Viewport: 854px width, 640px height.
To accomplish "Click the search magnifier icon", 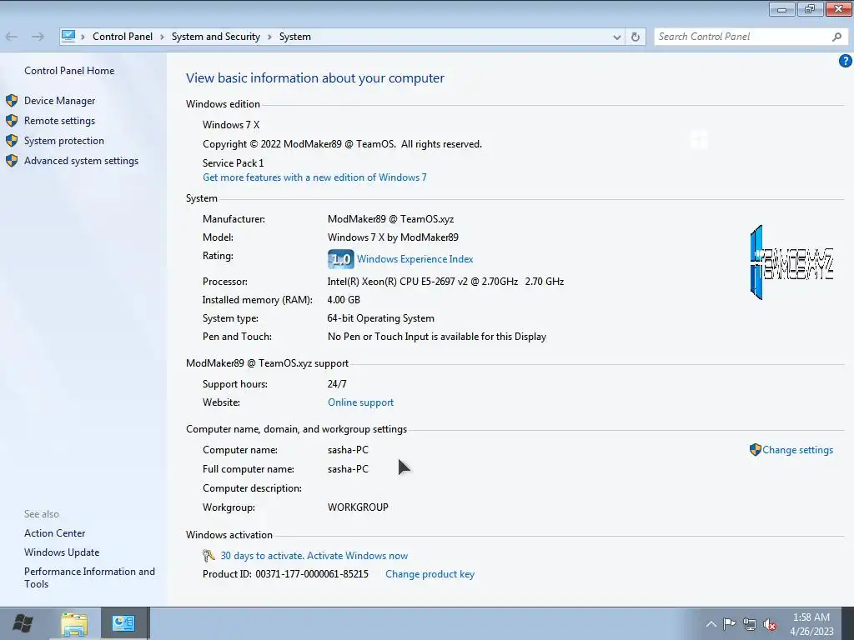I will (x=836, y=37).
